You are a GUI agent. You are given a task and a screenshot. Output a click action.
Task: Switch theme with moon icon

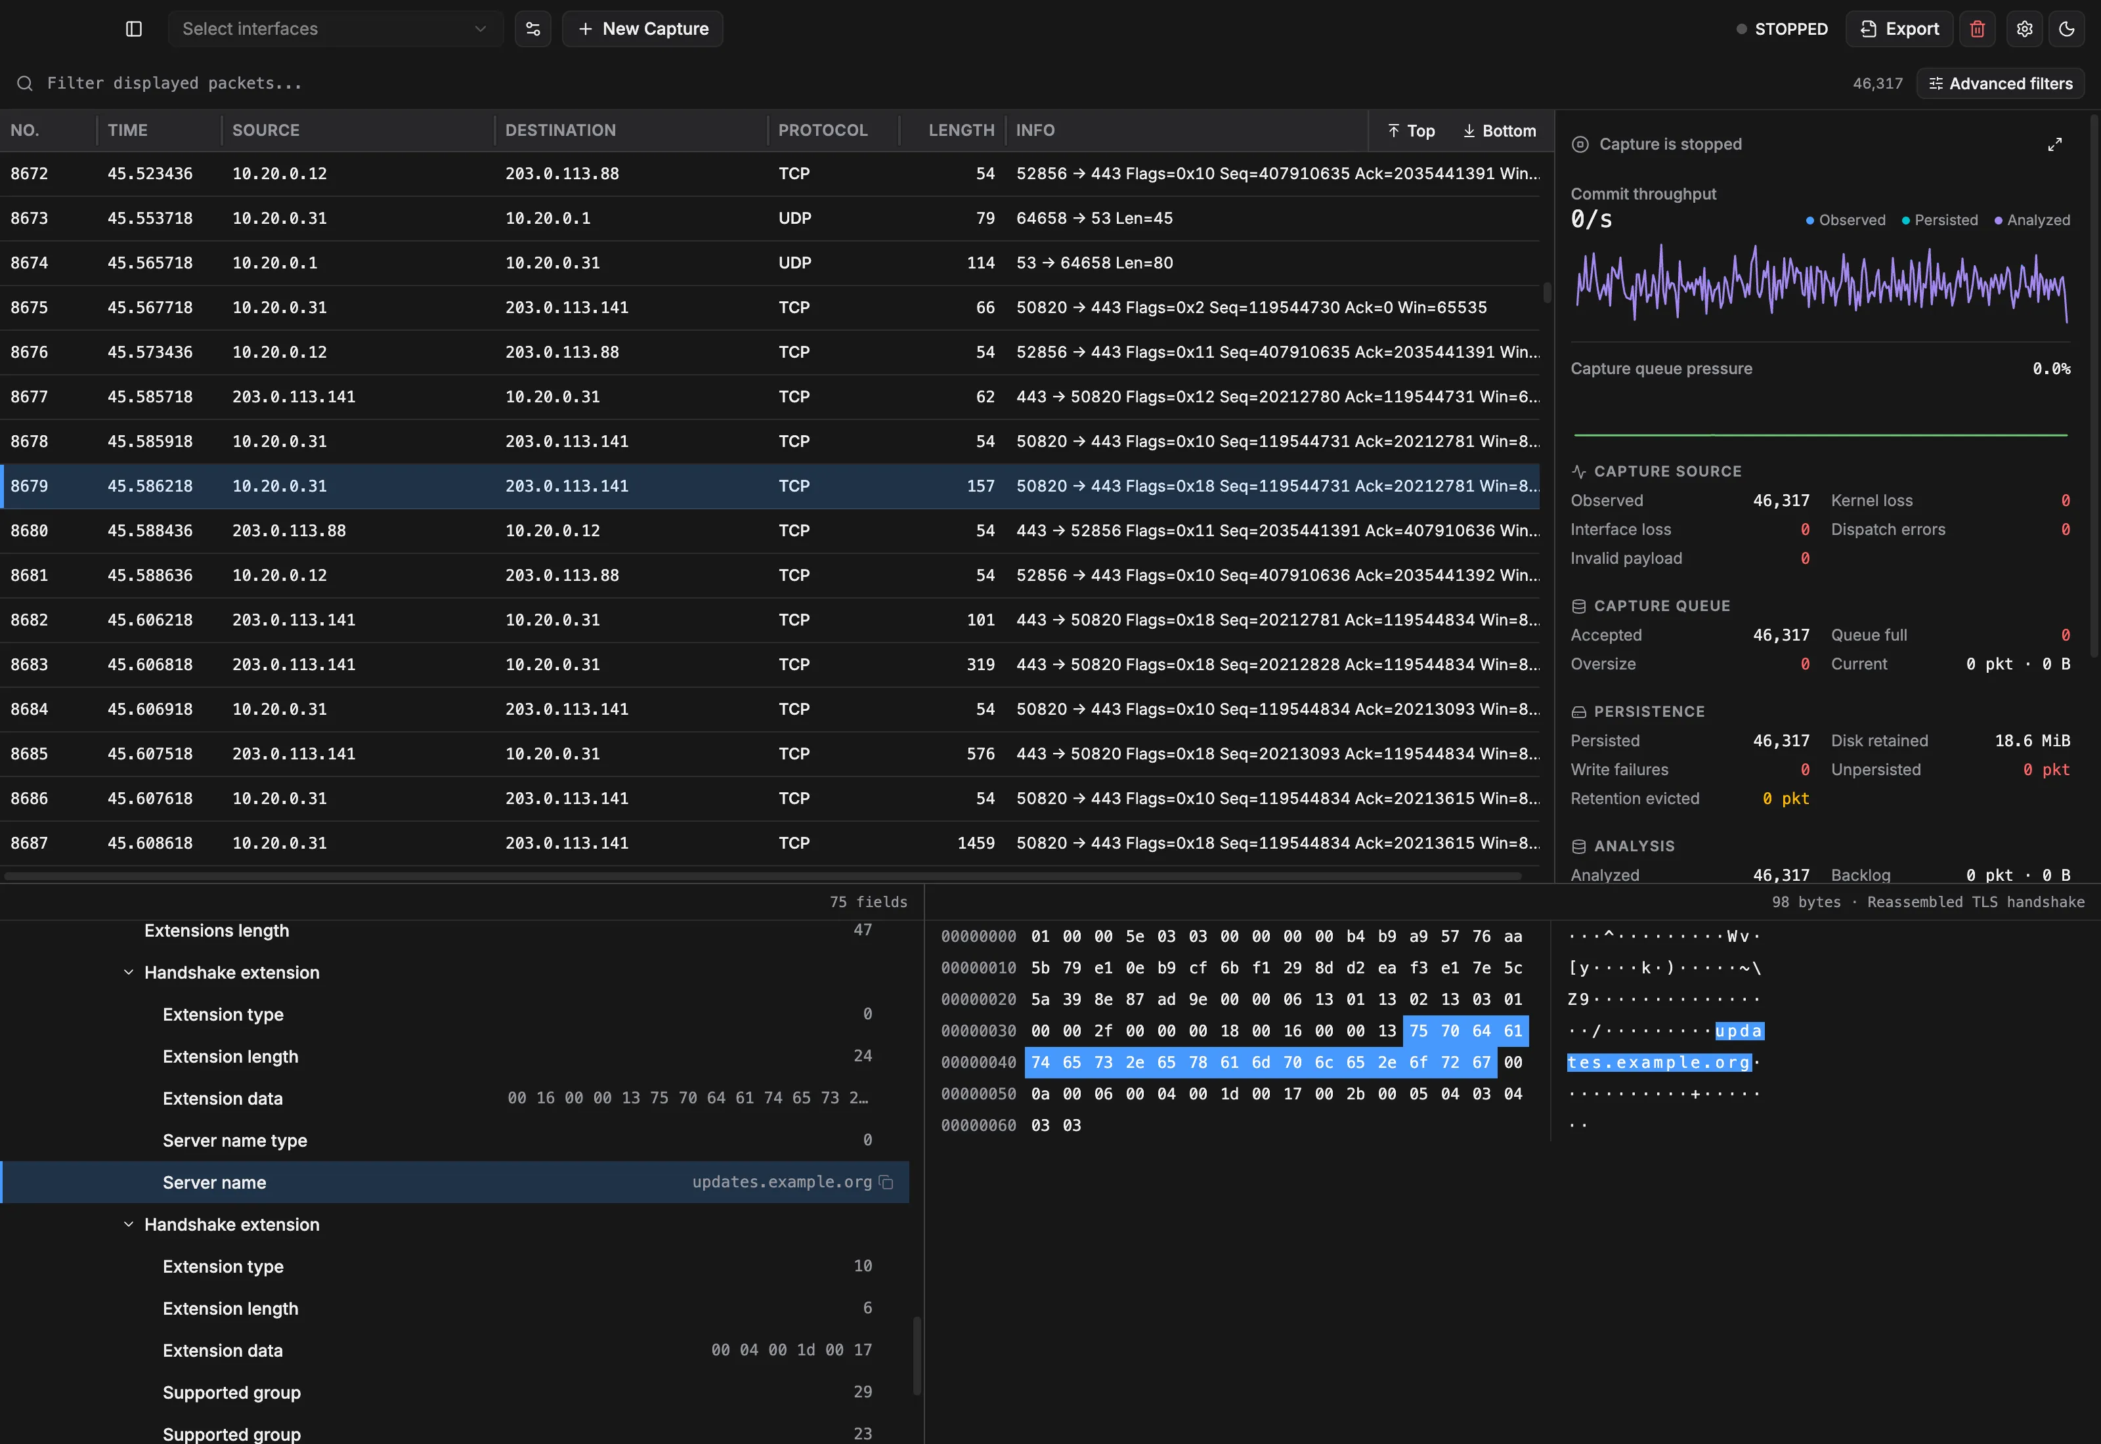pyautogui.click(x=2067, y=29)
